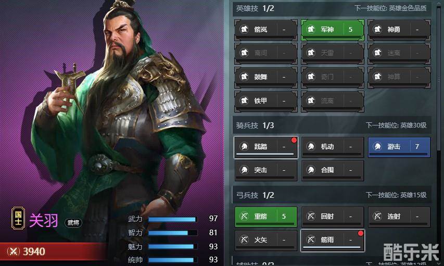Select the 游击 cavalry skill icon

click(377, 146)
